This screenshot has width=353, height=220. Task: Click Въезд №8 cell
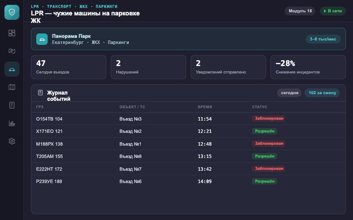click(130, 156)
